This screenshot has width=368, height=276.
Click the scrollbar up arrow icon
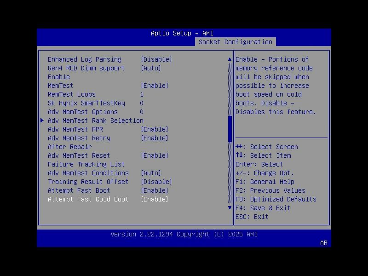point(229,59)
